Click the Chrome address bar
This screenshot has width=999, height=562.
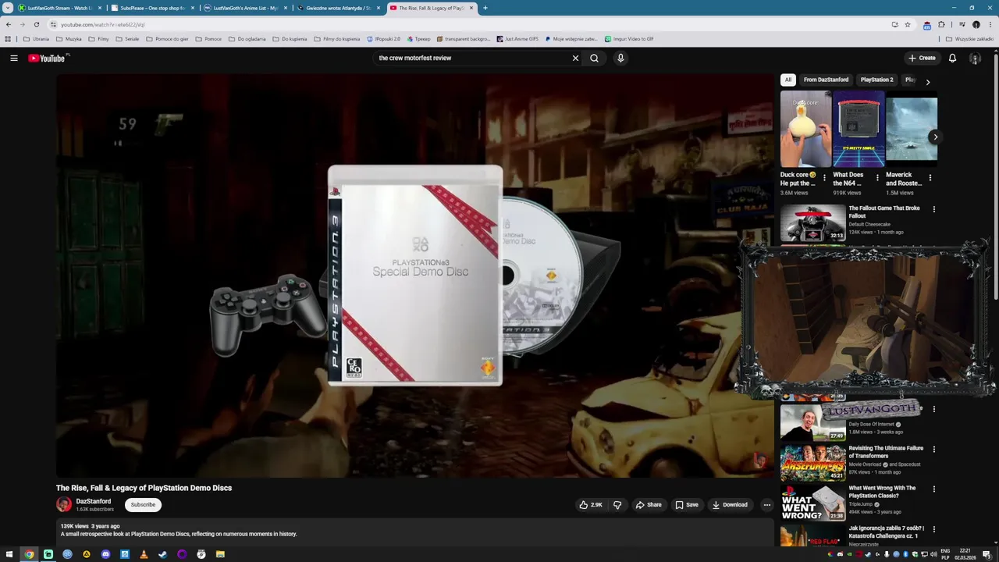pos(468,24)
